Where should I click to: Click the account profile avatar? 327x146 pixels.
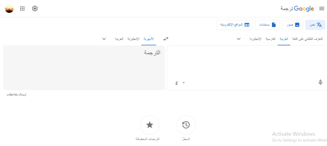click(x=9, y=9)
